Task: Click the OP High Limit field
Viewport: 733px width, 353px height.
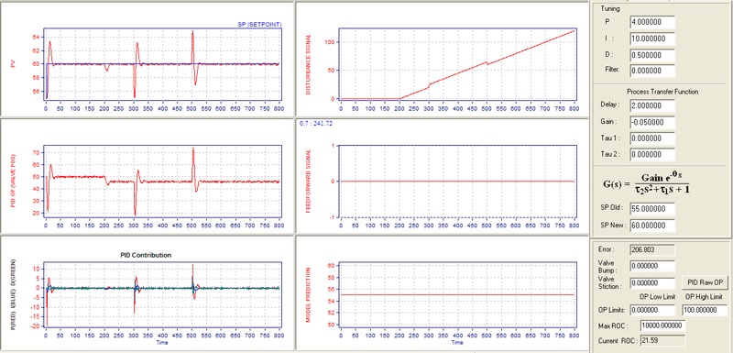Action: point(706,310)
